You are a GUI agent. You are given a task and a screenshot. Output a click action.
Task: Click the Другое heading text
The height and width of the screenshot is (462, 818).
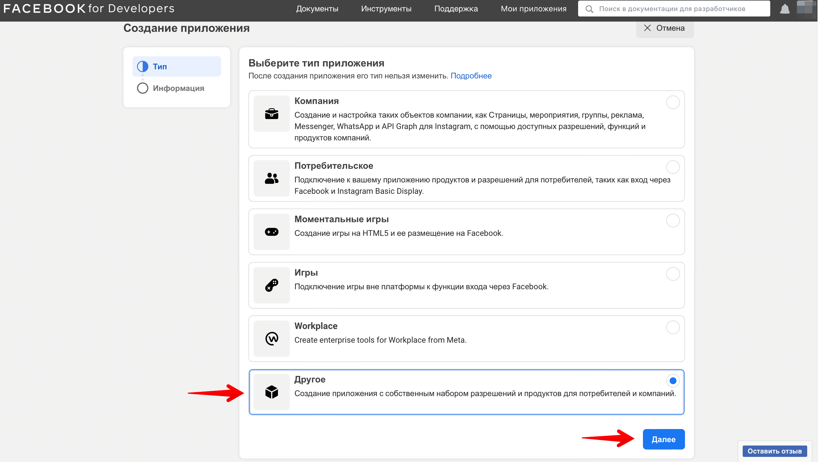[x=310, y=379]
